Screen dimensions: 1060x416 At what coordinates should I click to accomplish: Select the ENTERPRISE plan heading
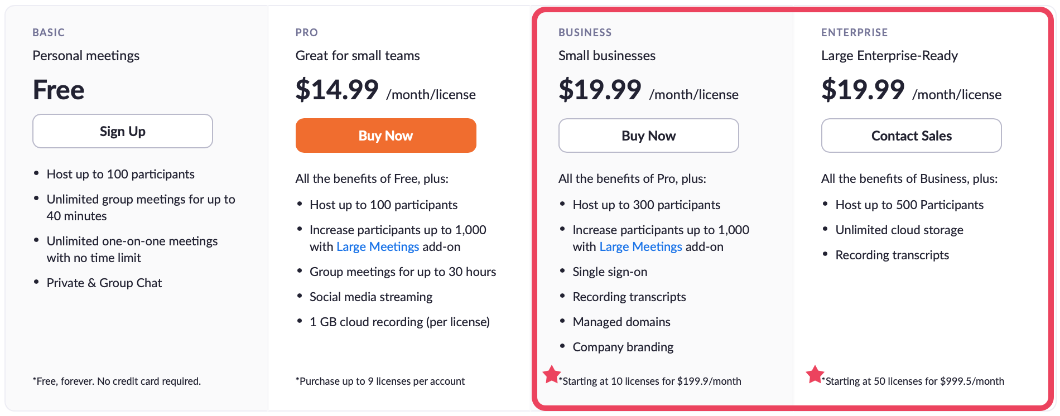point(854,32)
